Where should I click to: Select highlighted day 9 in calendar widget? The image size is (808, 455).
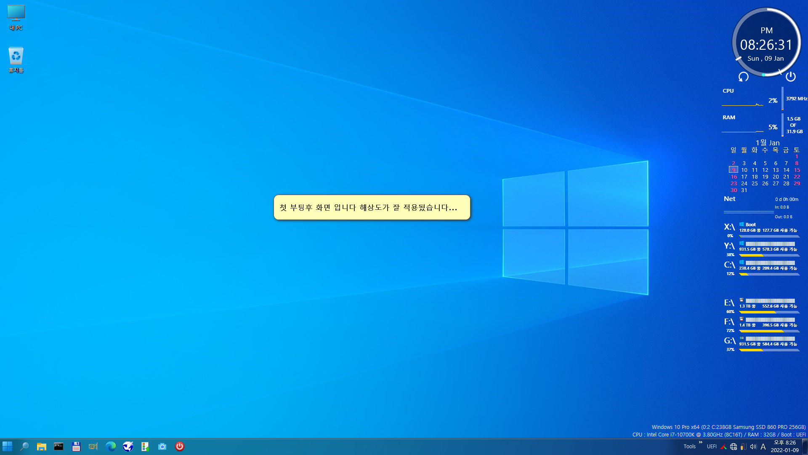click(x=734, y=170)
